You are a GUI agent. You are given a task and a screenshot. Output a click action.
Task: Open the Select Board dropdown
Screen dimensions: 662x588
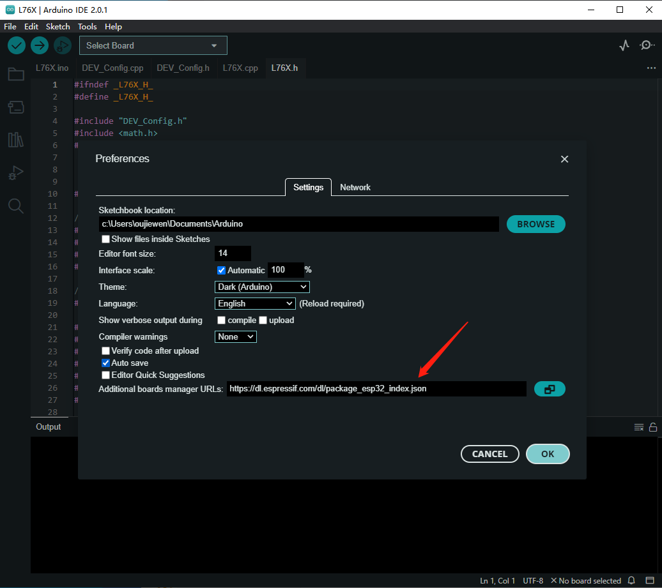pyautogui.click(x=153, y=45)
